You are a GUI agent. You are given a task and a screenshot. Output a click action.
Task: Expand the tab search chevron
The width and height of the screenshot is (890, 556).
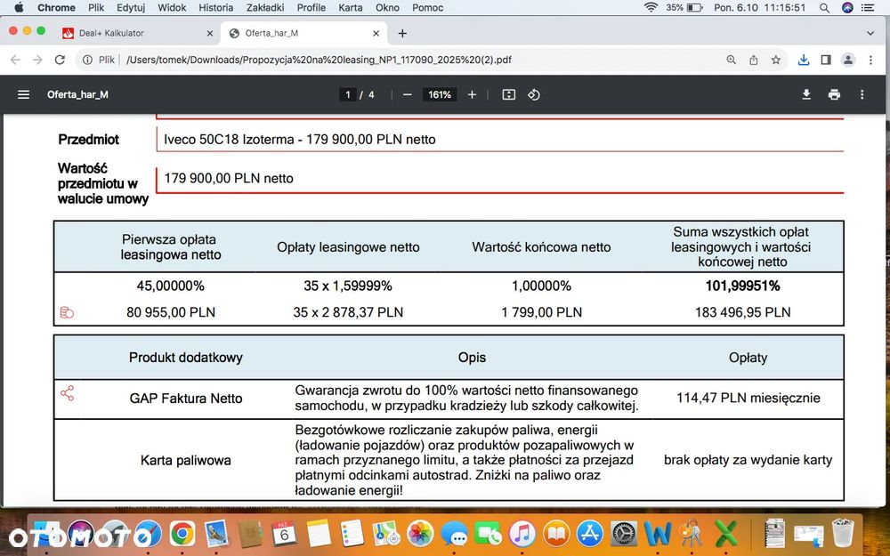870,34
